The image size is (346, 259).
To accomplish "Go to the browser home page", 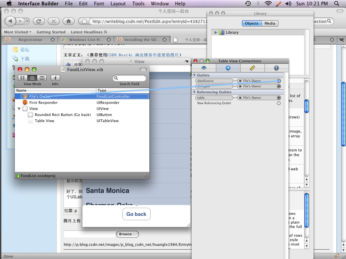I will (69, 21).
